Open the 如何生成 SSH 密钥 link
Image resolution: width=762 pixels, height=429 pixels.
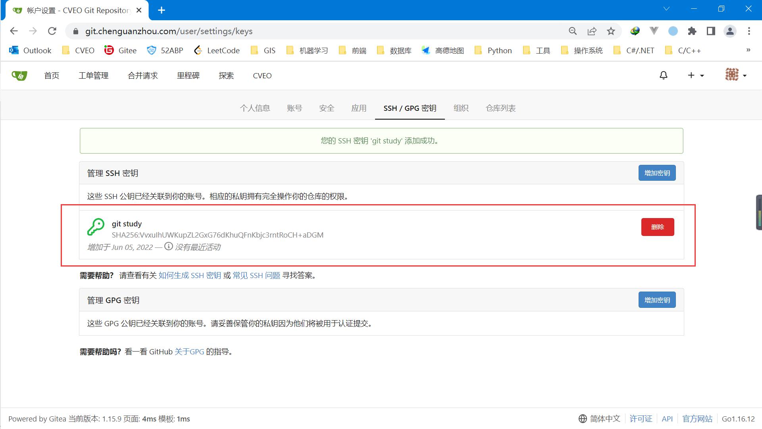click(190, 275)
